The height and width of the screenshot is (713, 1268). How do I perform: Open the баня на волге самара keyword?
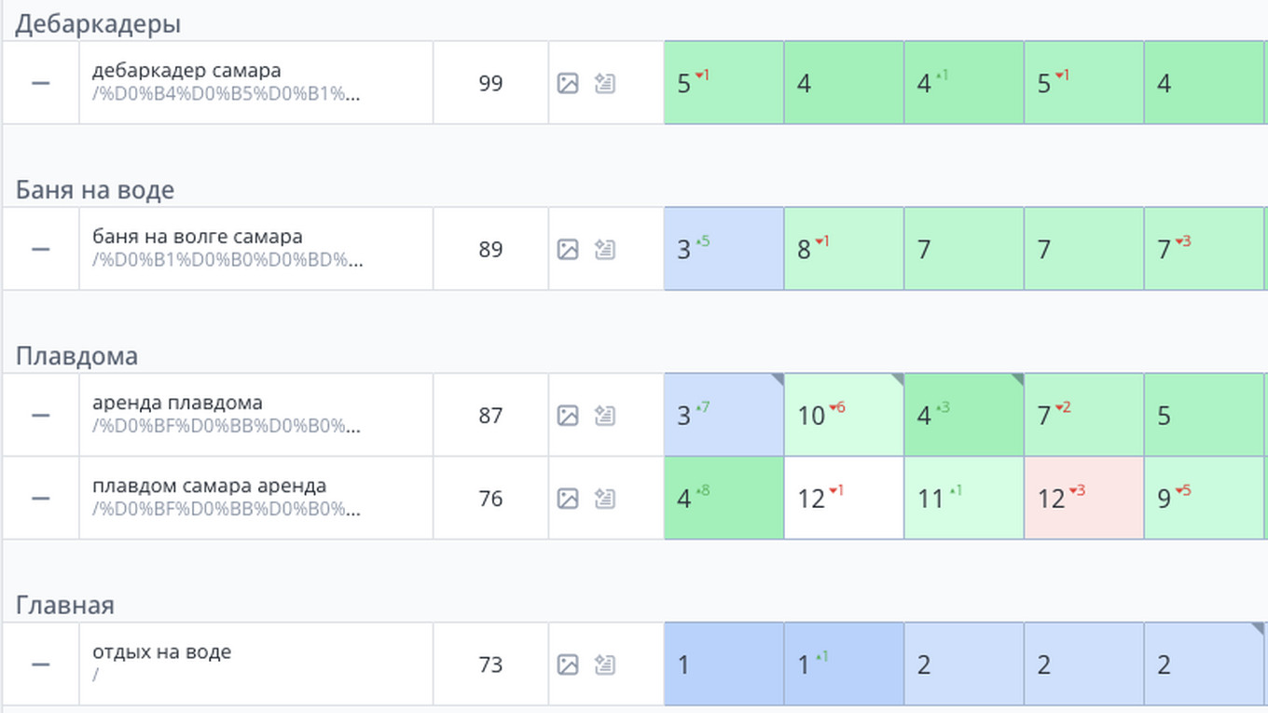[x=198, y=237]
